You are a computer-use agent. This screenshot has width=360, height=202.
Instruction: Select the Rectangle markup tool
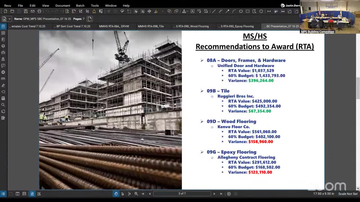(x=247, y=11)
